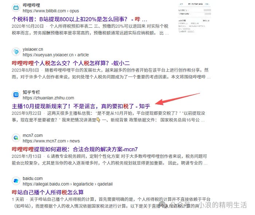Click the date '2020年10月20日'
Viewport: 255px width, 215px height.
click(28, 26)
